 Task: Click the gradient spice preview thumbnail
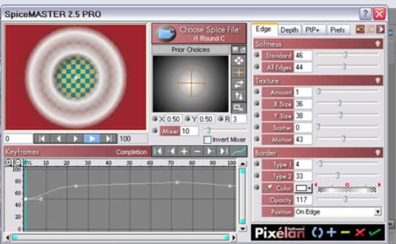tap(191, 84)
